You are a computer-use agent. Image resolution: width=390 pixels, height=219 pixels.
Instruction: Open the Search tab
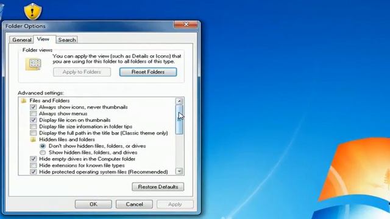pyautogui.click(x=66, y=40)
